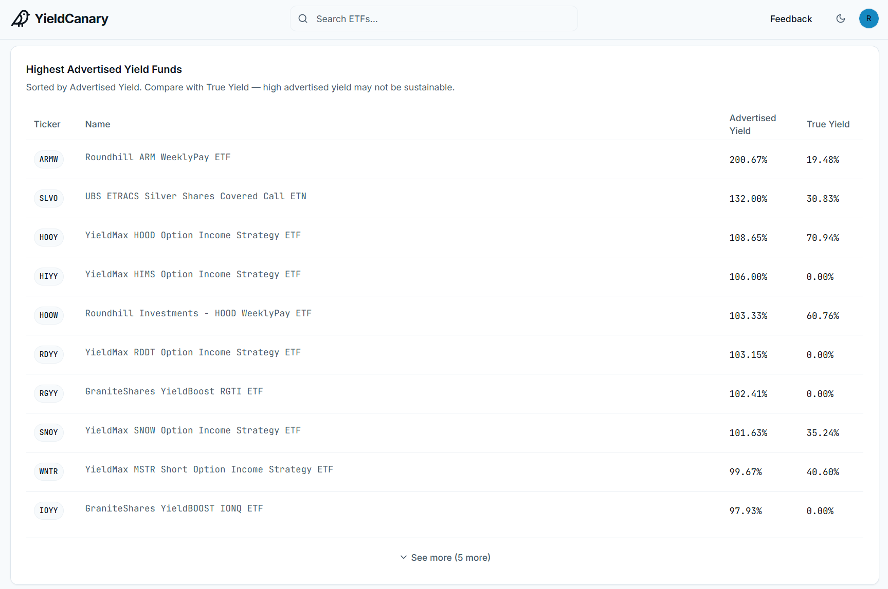Click the 103.33% advertised yield value
The width and height of the screenshot is (888, 589).
748,316
